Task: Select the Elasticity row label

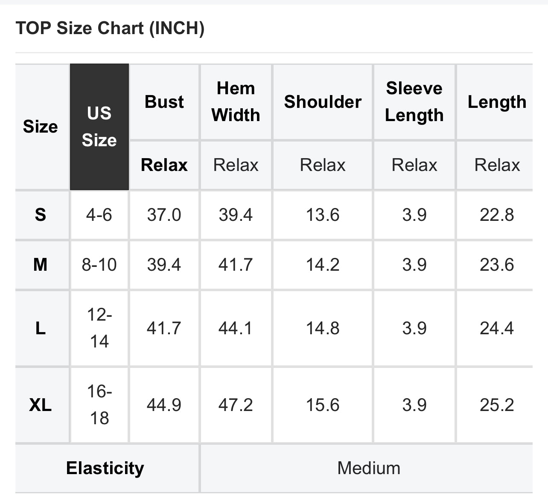Action: (x=105, y=468)
